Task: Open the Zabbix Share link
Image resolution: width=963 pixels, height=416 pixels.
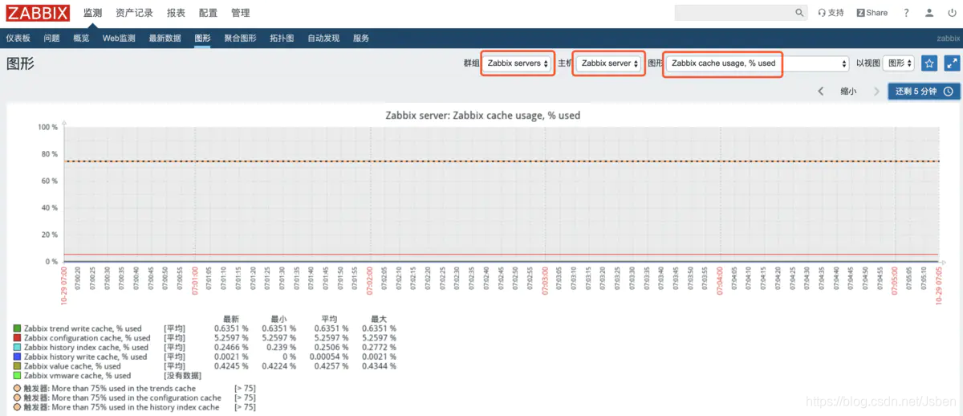Action: [872, 13]
